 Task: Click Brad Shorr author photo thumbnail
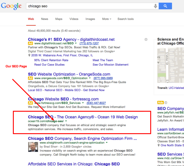[x=33, y=147]
